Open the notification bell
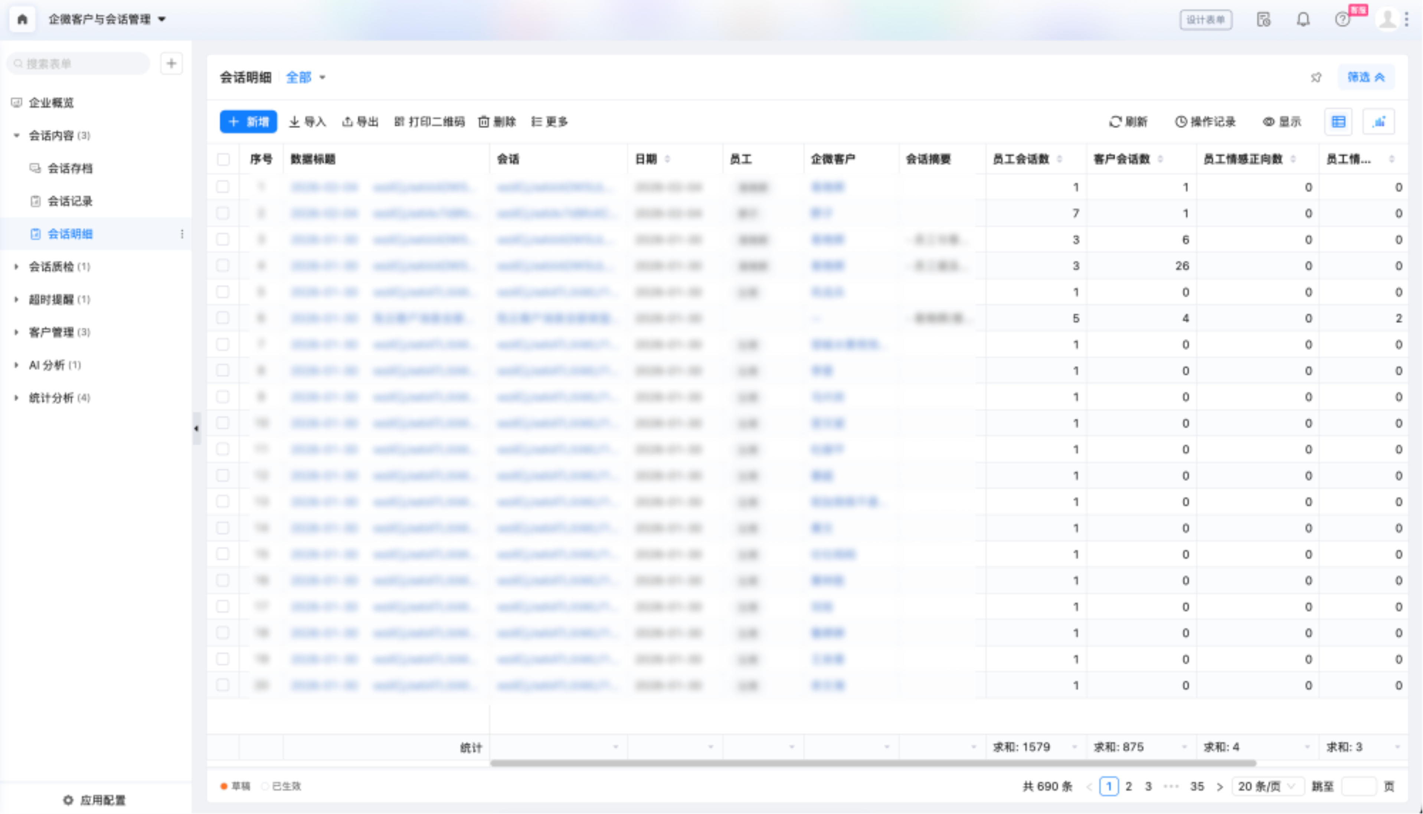This screenshot has height=814, width=1423. coord(1303,20)
